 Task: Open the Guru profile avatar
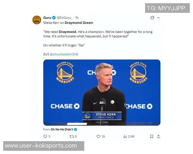pos(37,20)
